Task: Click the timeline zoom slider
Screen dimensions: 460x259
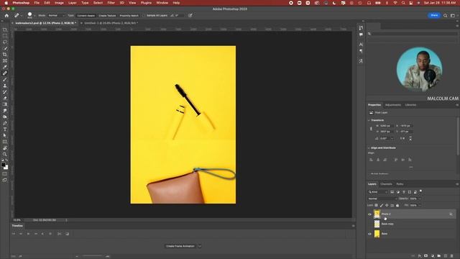Action: coord(93,256)
